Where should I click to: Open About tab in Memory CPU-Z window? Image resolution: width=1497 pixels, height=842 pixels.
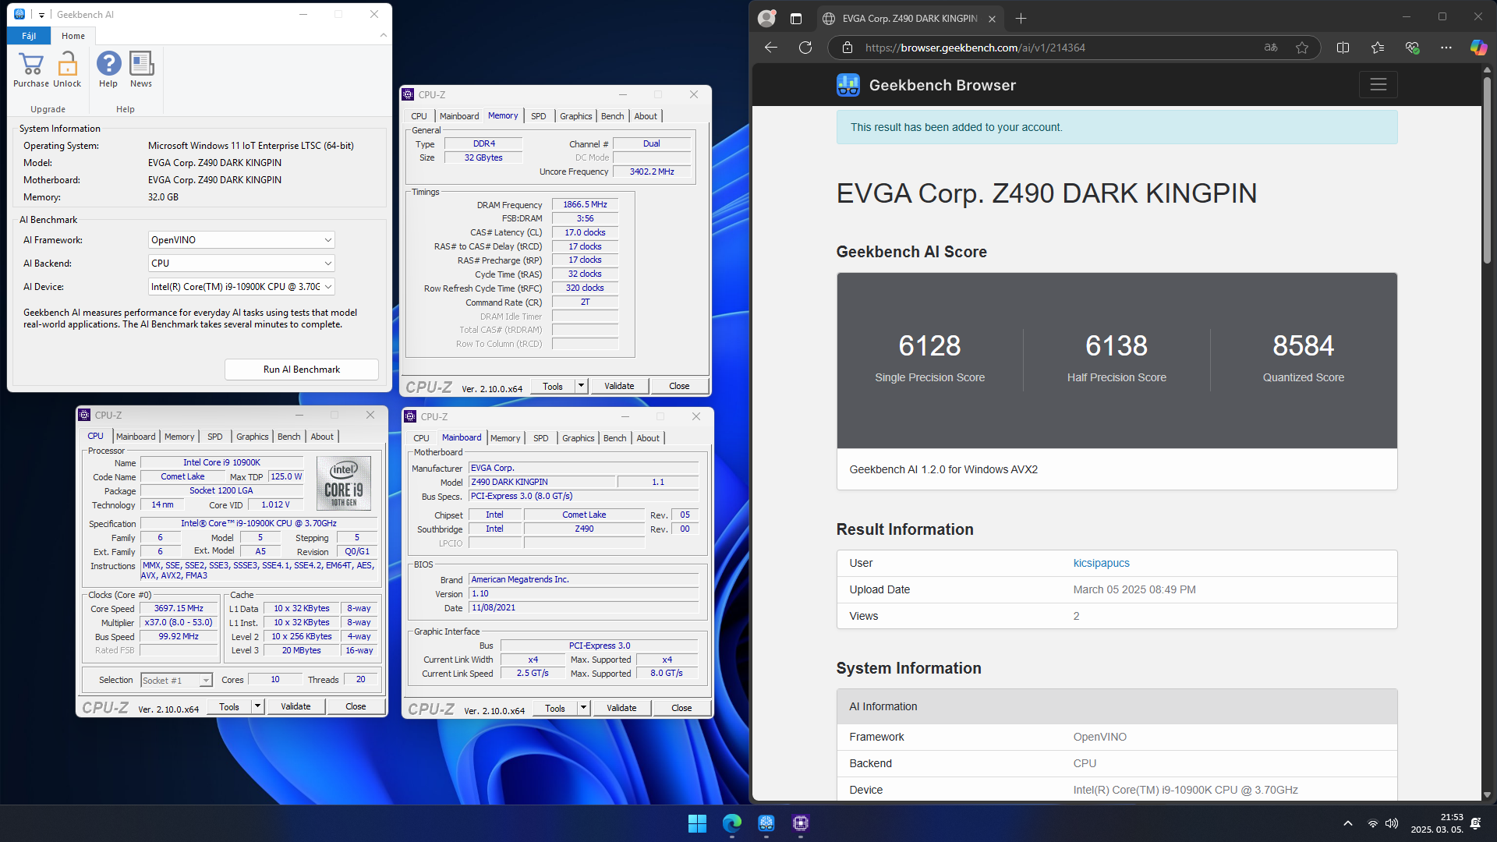click(x=646, y=116)
